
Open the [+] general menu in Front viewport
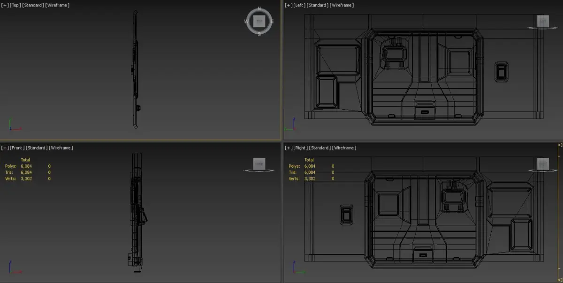point(5,148)
